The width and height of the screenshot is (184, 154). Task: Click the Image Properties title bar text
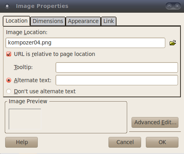tap(42, 6)
